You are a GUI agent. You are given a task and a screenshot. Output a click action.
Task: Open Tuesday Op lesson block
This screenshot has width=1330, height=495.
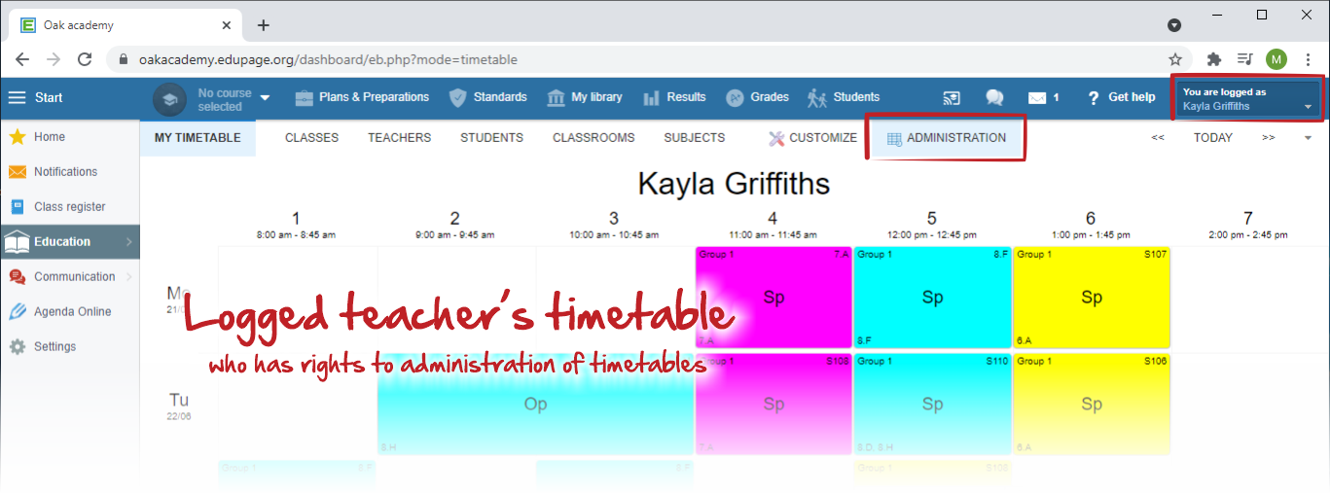click(536, 404)
